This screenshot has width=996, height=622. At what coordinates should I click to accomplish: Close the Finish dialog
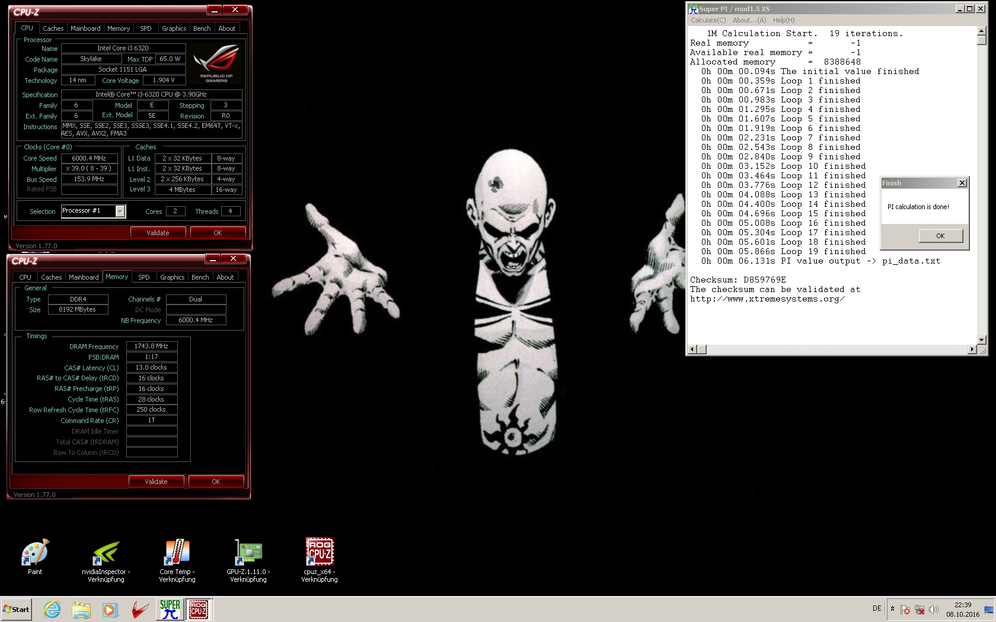point(962,183)
